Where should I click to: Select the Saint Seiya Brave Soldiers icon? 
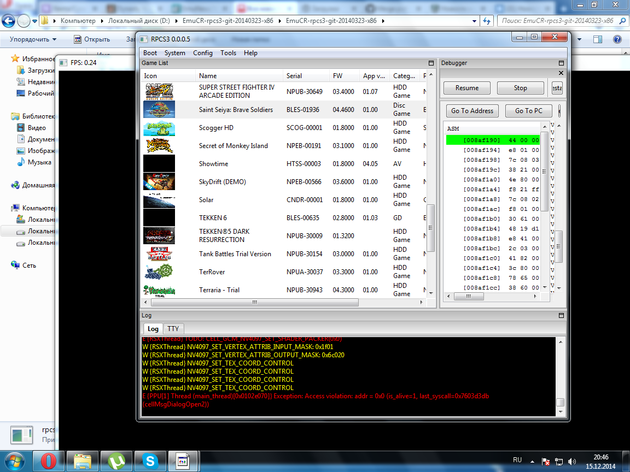pos(159,109)
